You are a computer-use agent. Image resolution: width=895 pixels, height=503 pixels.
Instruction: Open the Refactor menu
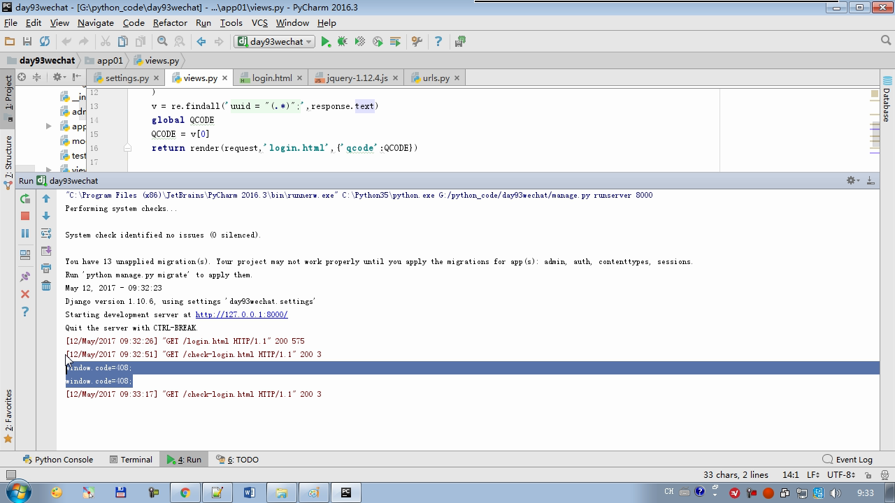pos(170,22)
